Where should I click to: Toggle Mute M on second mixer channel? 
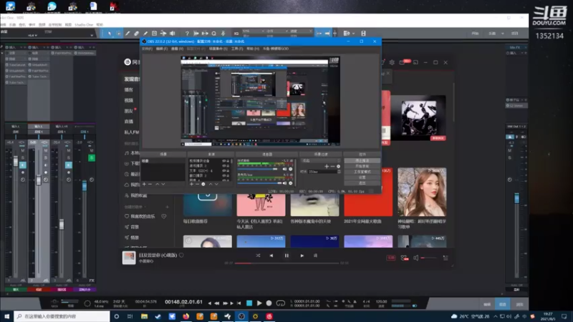coord(45,150)
